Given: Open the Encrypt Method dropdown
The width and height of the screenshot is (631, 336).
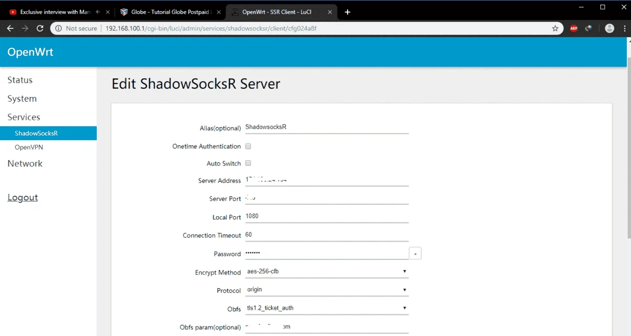Looking at the screenshot, I should point(327,271).
